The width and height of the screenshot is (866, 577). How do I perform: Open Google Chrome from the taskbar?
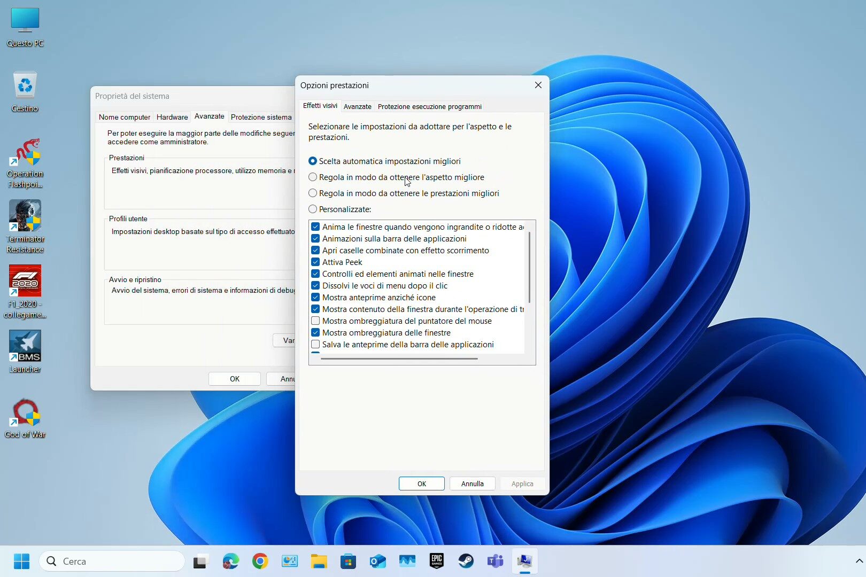pos(260,561)
